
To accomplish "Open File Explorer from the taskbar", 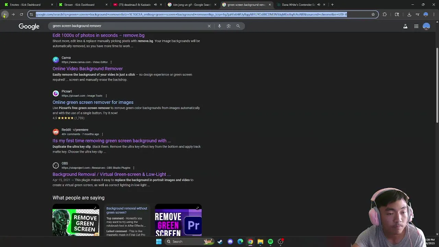I will [x=260, y=242].
